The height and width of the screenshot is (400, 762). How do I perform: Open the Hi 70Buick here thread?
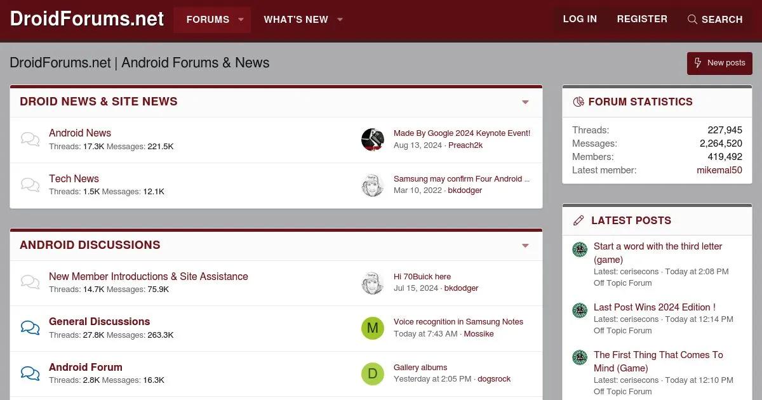tap(422, 277)
